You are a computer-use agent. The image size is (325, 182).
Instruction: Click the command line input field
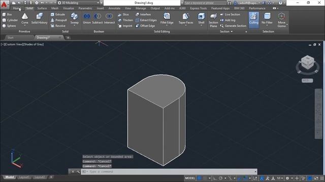[169, 171]
